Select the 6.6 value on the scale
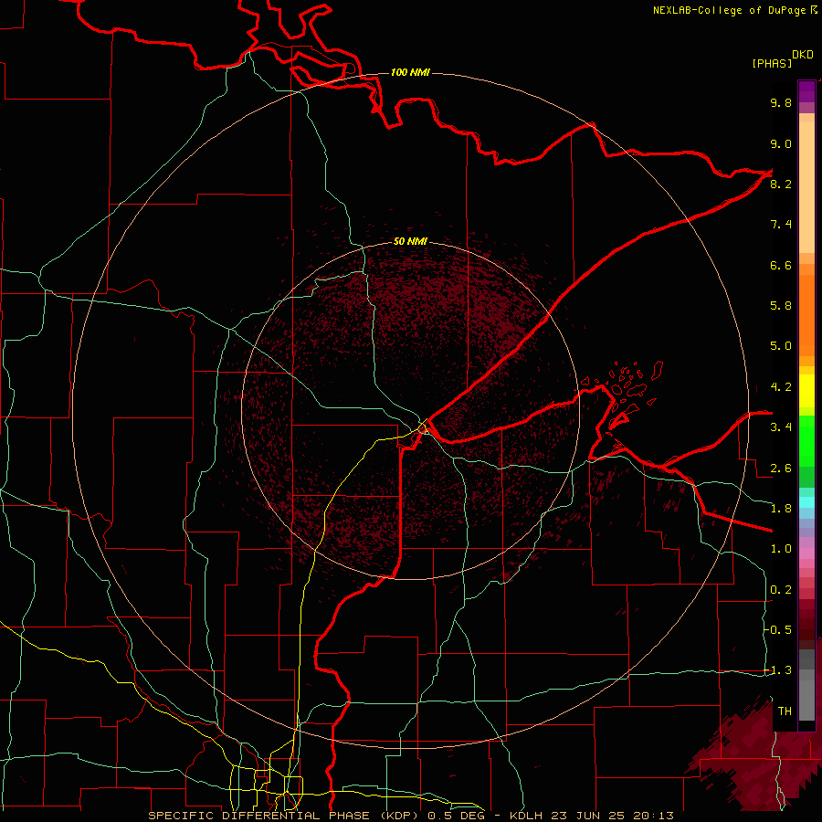The width and height of the screenshot is (822, 822). click(x=781, y=265)
